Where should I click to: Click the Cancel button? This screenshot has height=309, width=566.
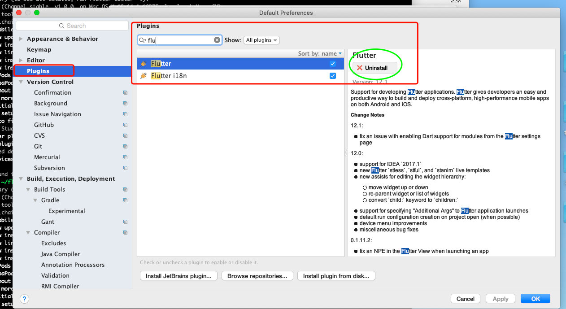[x=465, y=299]
